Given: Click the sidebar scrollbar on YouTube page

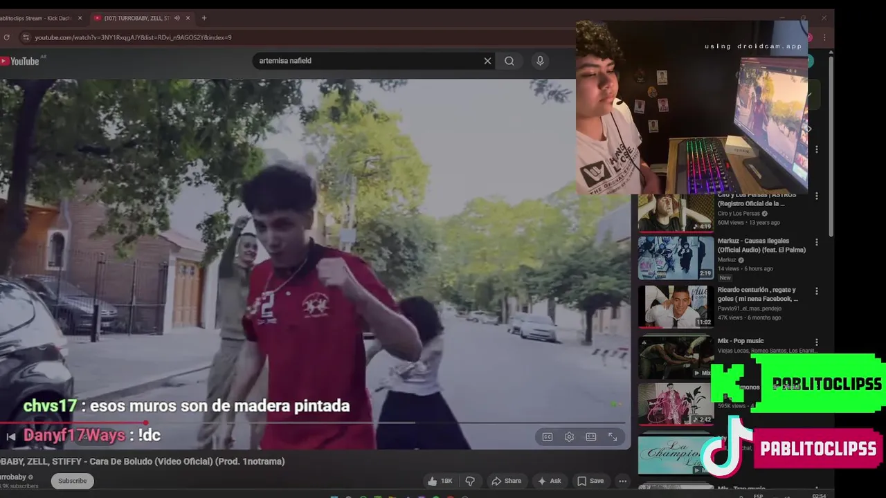Looking at the screenshot, I should tap(831, 145).
